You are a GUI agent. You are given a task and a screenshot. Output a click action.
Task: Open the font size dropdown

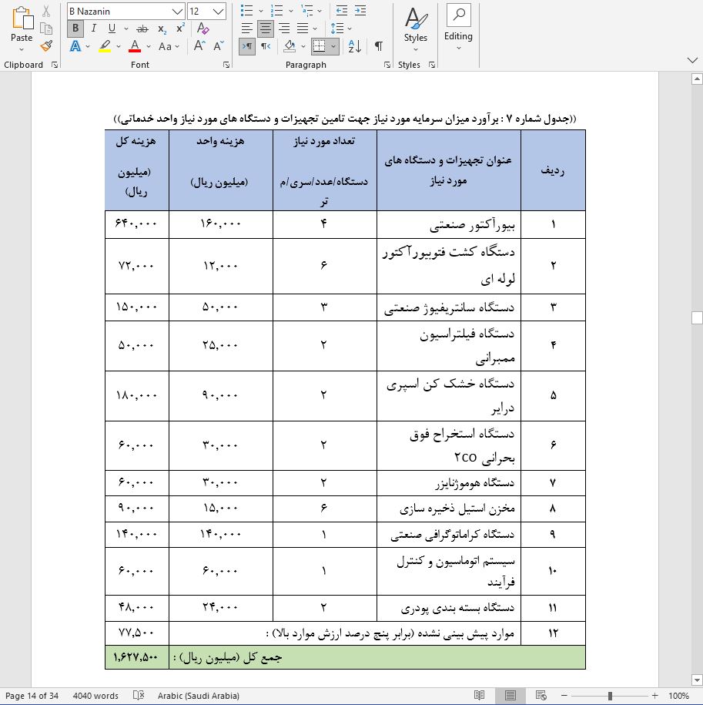pyautogui.click(x=218, y=10)
